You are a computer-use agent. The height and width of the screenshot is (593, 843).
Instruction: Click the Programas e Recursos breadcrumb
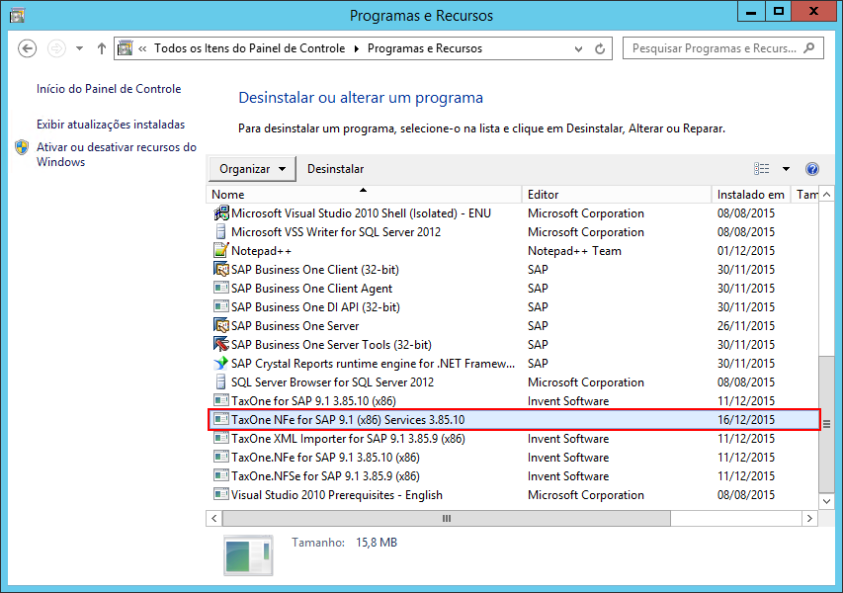(x=425, y=48)
